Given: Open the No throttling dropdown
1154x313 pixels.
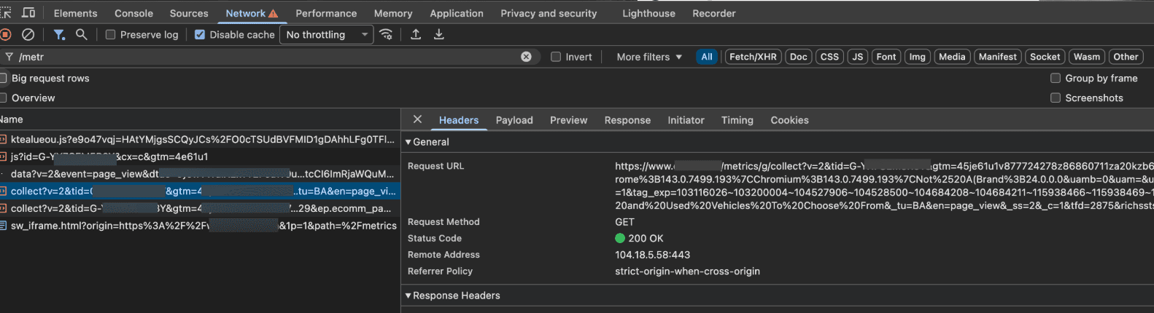Looking at the screenshot, I should click(326, 34).
